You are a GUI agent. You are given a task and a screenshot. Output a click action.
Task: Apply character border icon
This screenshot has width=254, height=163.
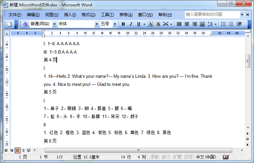click(x=150, y=24)
